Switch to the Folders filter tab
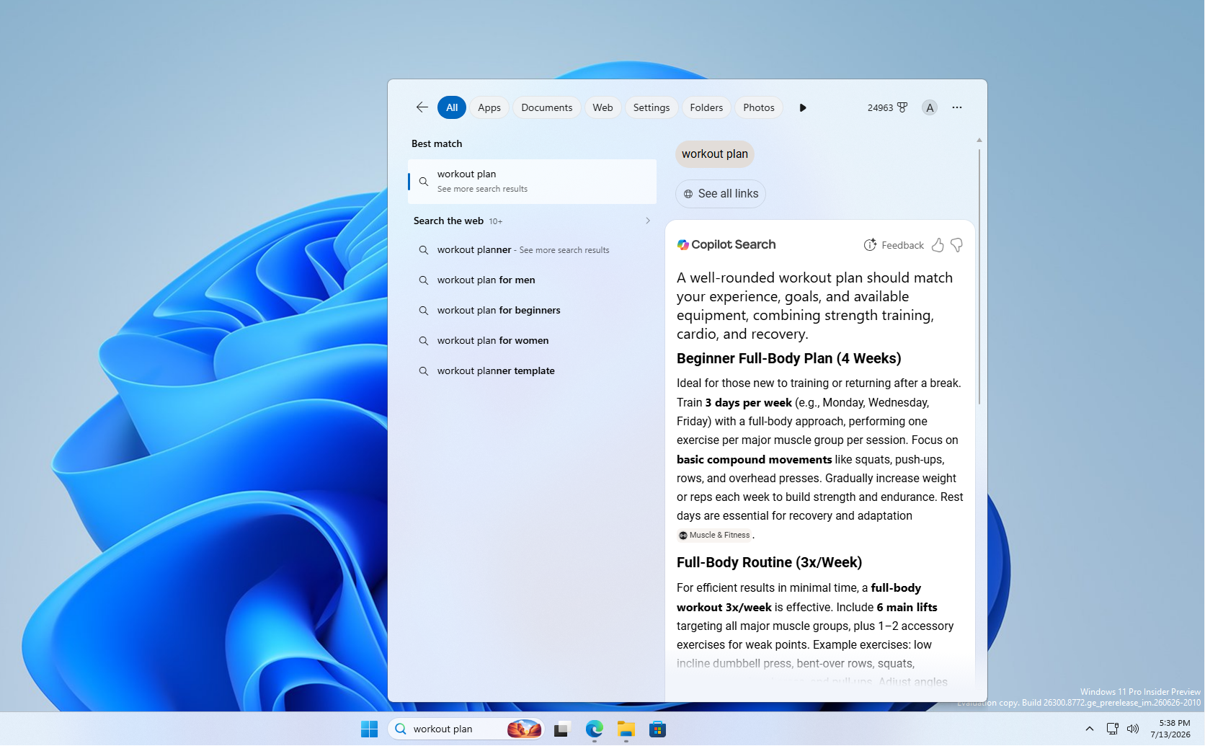The height and width of the screenshot is (746, 1205). 706,107
